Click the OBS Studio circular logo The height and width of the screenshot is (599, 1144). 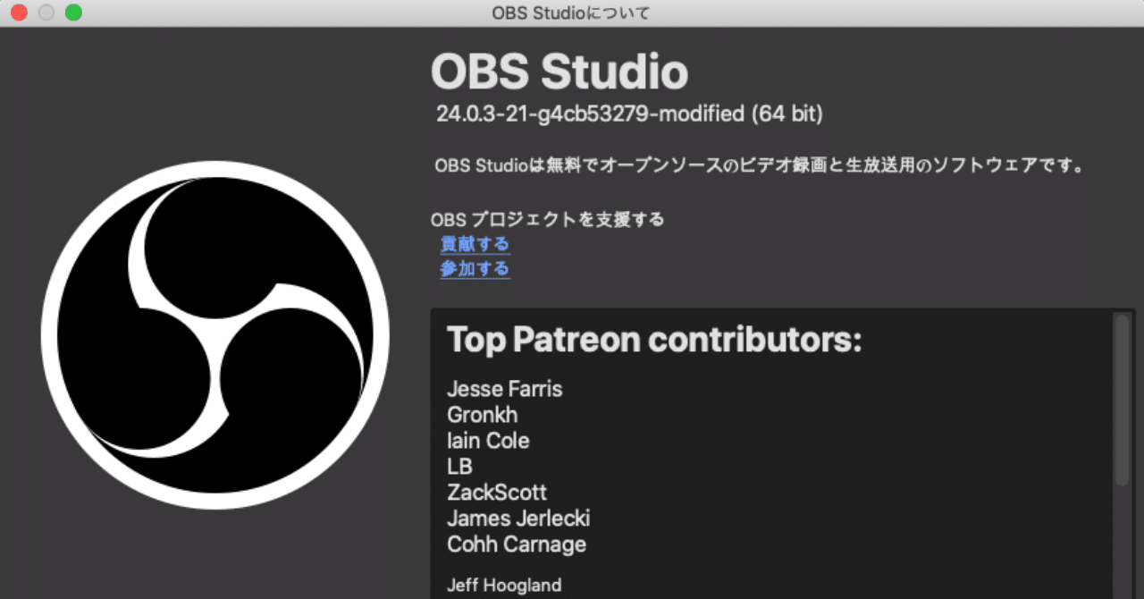215,335
